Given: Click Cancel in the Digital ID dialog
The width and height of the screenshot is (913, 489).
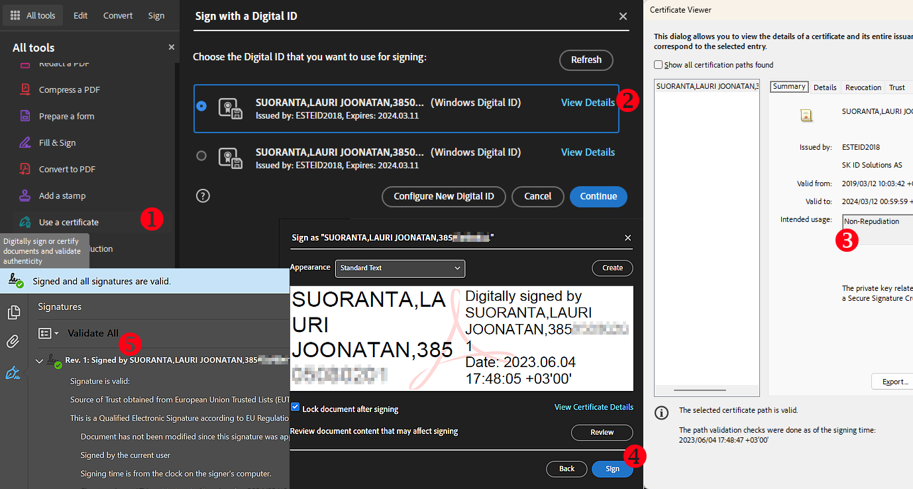Looking at the screenshot, I should tap(538, 196).
